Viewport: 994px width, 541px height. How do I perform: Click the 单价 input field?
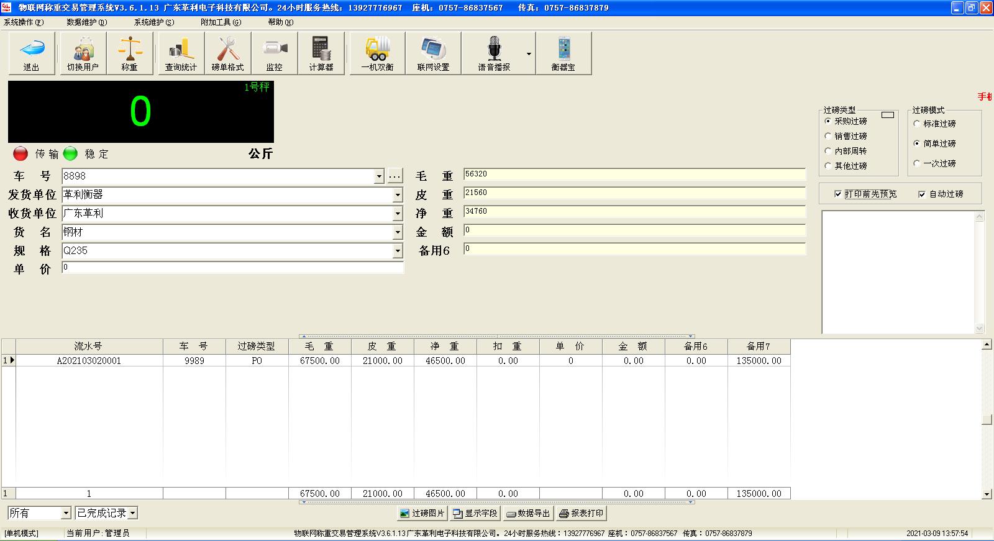point(233,268)
